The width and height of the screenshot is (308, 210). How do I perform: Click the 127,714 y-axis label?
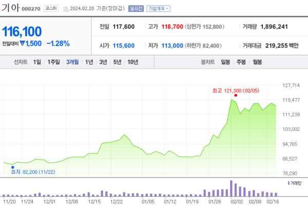tap(291, 85)
